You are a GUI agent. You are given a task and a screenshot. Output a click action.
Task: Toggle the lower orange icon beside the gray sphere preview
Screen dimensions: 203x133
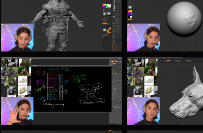click(108, 31)
